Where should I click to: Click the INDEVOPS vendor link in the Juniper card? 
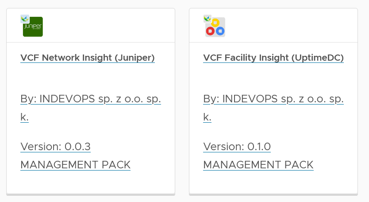point(91,99)
